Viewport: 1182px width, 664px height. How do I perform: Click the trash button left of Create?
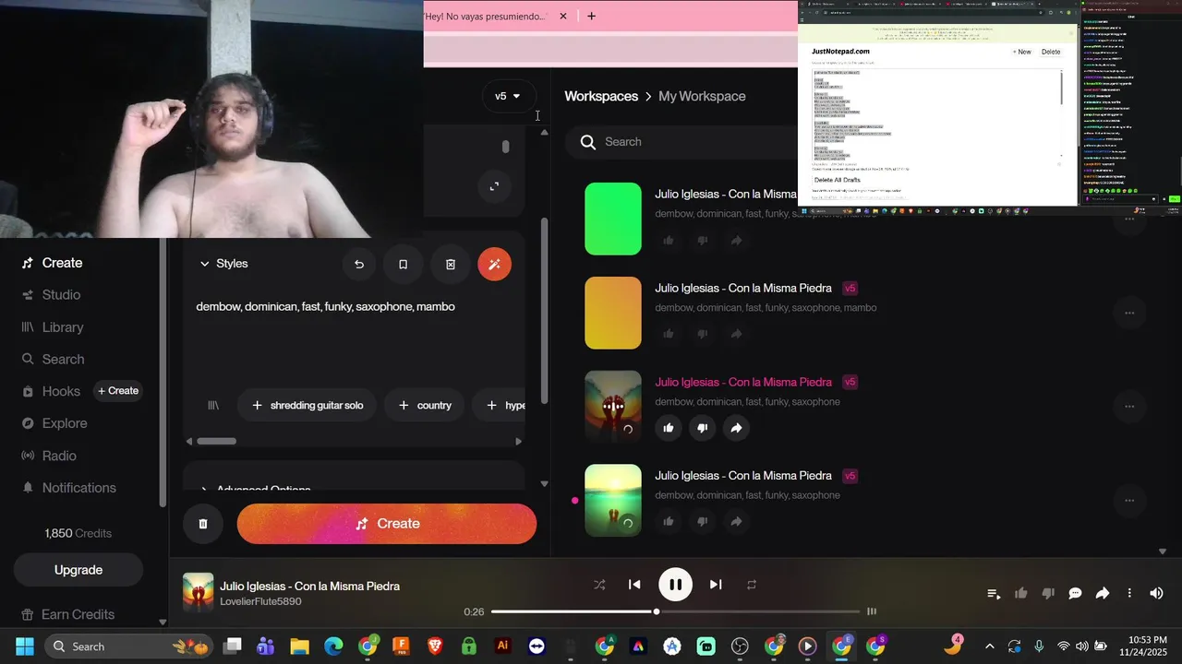[x=203, y=524]
